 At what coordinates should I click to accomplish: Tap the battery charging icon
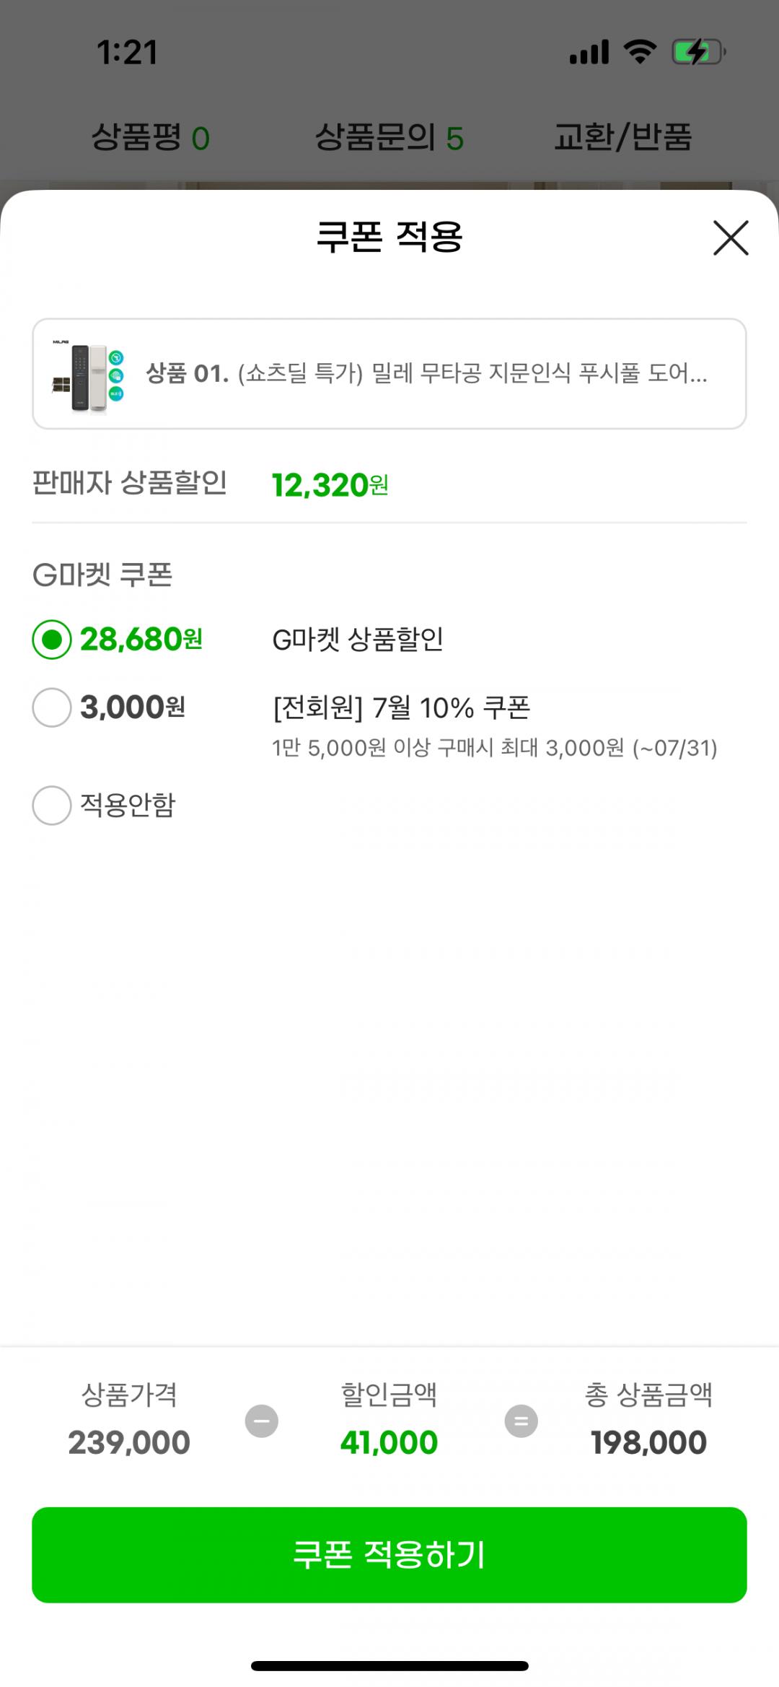tap(697, 52)
